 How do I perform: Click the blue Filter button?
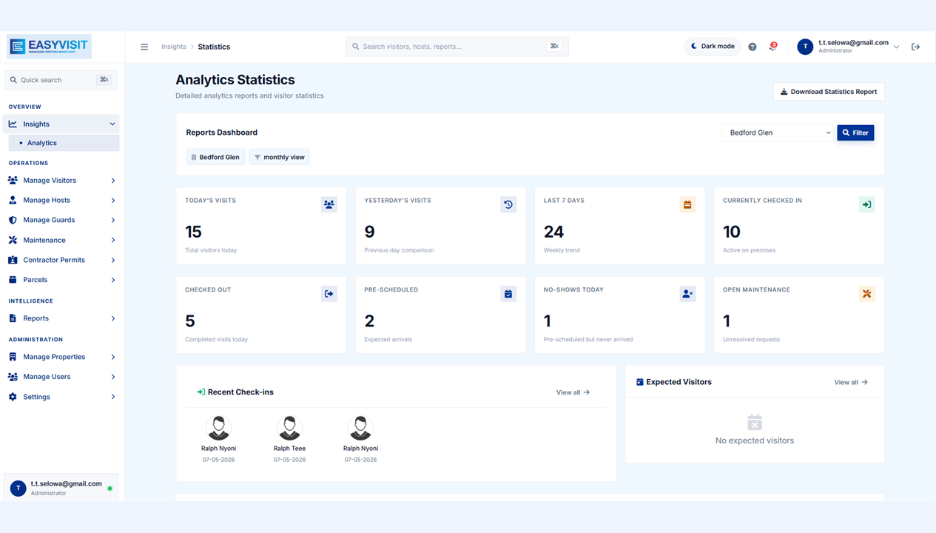855,133
